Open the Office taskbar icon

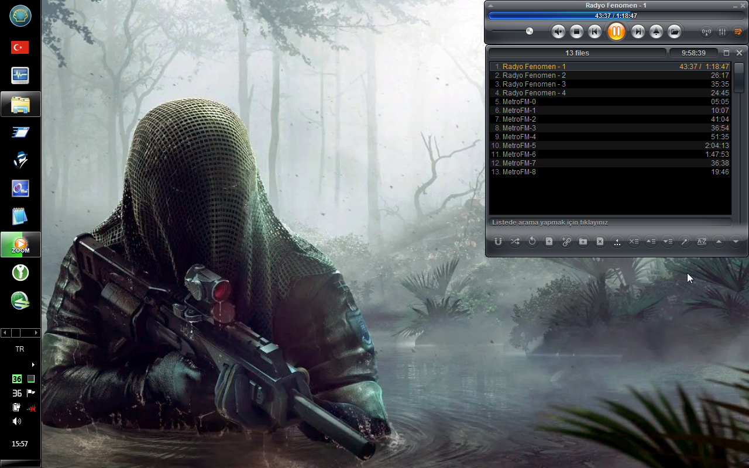pos(20,188)
